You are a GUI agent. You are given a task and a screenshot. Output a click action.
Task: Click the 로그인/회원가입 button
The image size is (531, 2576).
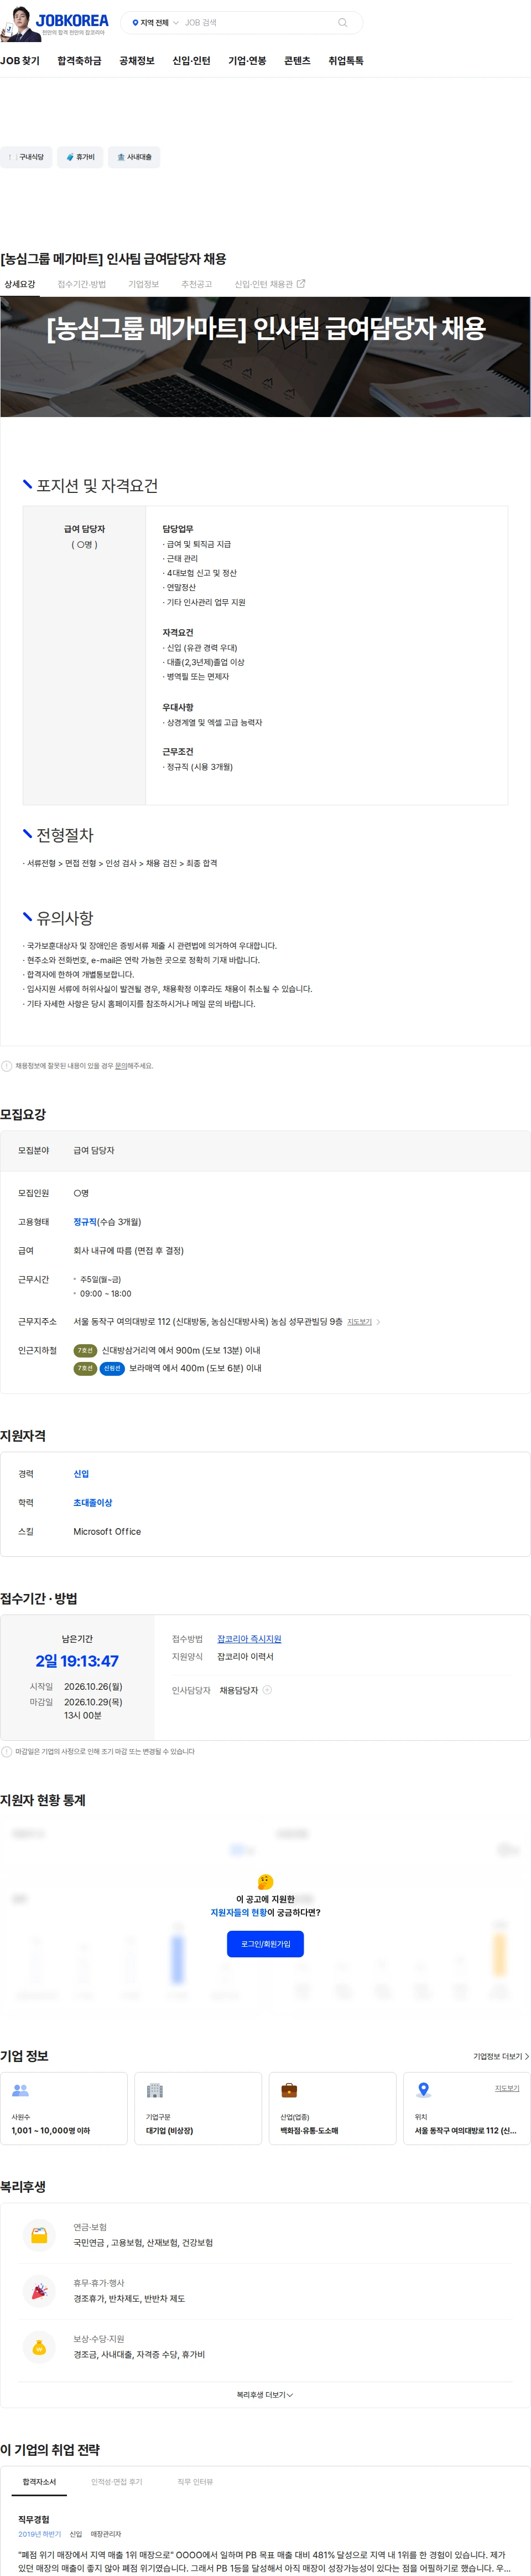(265, 1944)
